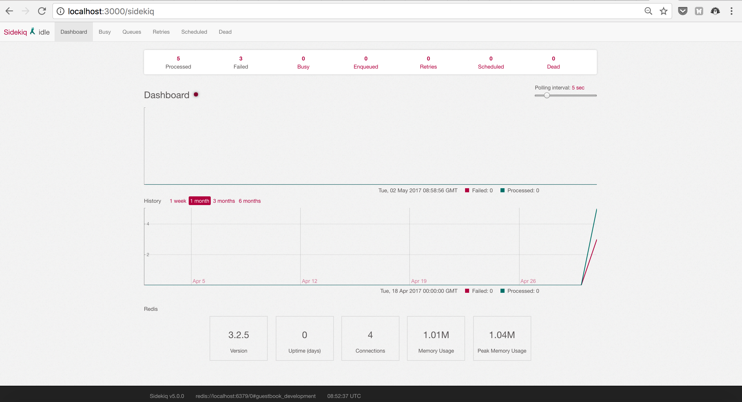Click the Dashboard heading
The height and width of the screenshot is (402, 742).
(x=167, y=95)
